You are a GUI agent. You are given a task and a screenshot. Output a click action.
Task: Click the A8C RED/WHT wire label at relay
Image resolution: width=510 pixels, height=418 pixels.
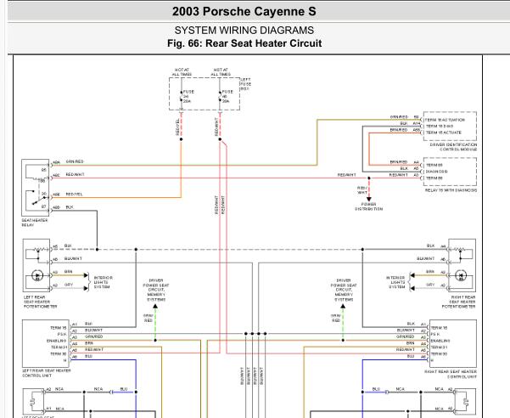75,175
